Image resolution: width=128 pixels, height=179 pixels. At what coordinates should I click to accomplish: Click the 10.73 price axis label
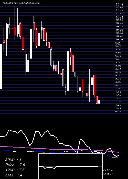119,23
